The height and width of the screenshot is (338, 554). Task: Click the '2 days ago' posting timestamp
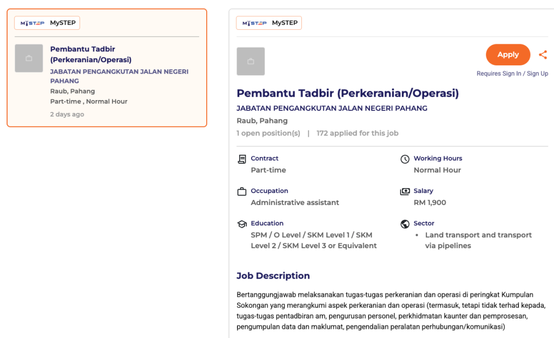pyautogui.click(x=67, y=115)
